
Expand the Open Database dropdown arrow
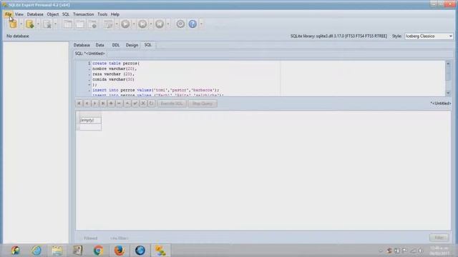(x=21, y=24)
